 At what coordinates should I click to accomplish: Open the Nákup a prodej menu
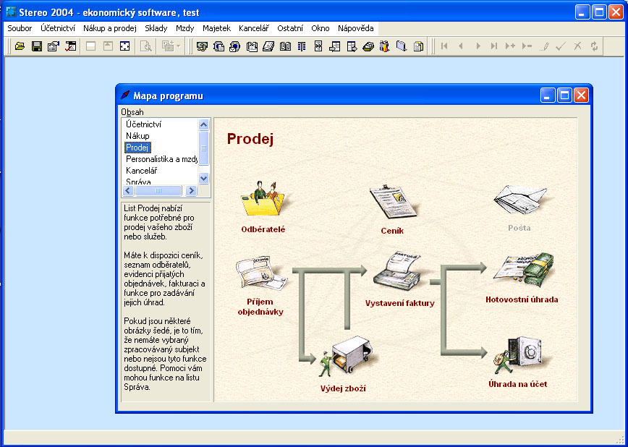110,28
